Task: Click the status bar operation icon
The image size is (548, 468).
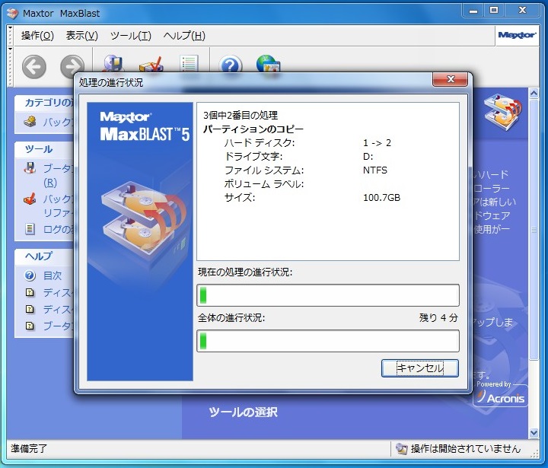Action: [x=402, y=448]
